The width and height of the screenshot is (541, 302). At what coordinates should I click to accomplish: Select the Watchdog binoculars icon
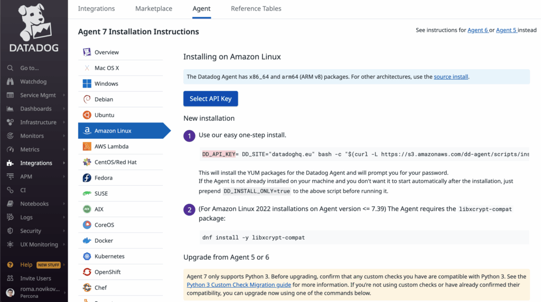[x=10, y=82]
